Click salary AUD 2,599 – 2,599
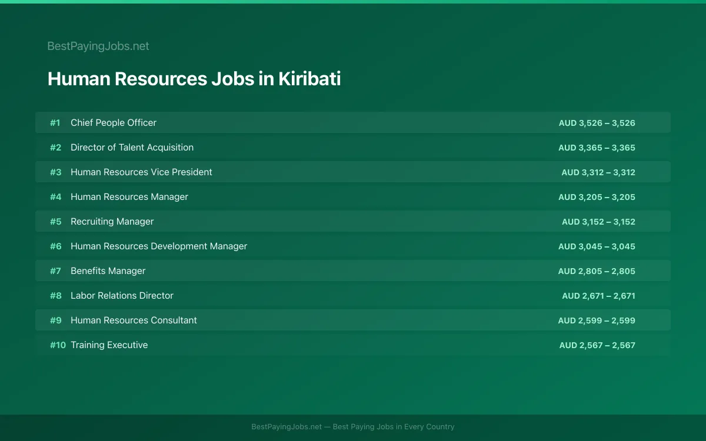 [x=597, y=320]
